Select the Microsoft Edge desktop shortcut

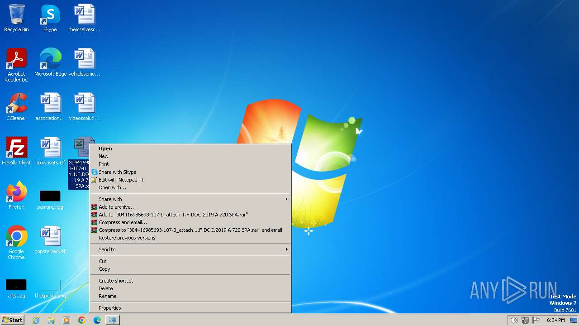click(50, 62)
